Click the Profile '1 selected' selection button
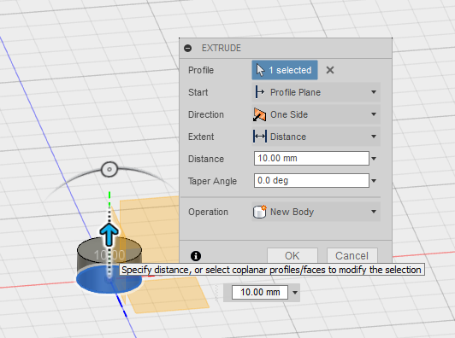 coord(285,70)
